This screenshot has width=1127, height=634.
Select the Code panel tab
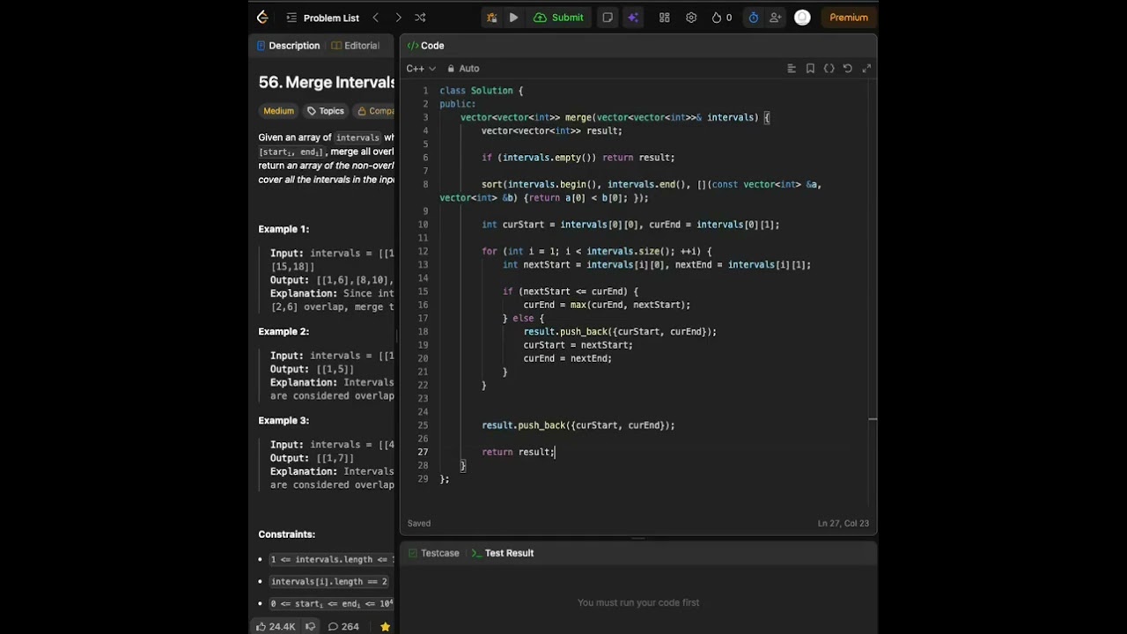click(x=425, y=46)
